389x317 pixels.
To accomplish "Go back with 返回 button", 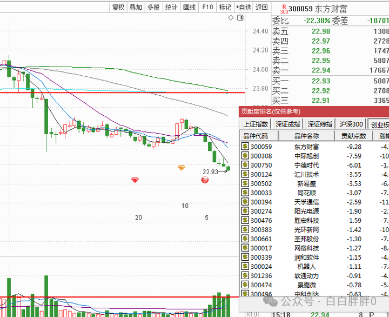I will pos(261,7).
